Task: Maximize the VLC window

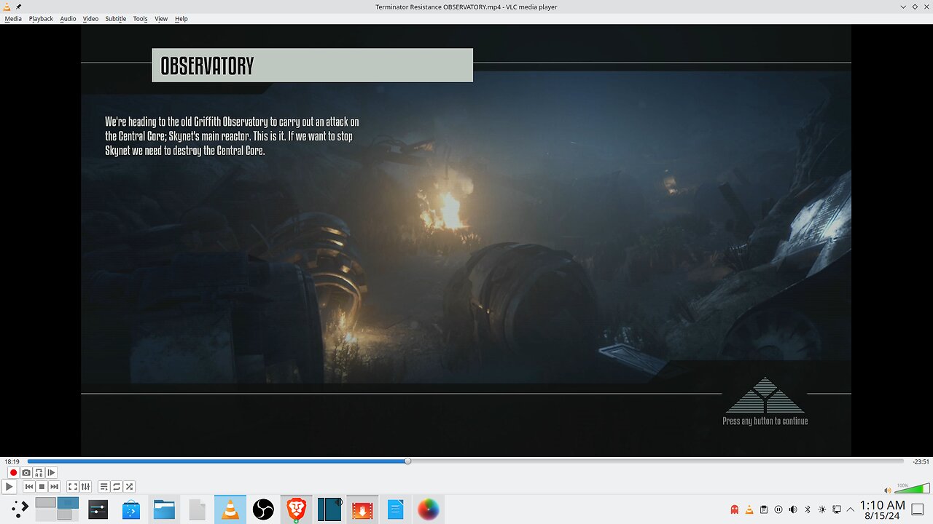Action: (915, 7)
